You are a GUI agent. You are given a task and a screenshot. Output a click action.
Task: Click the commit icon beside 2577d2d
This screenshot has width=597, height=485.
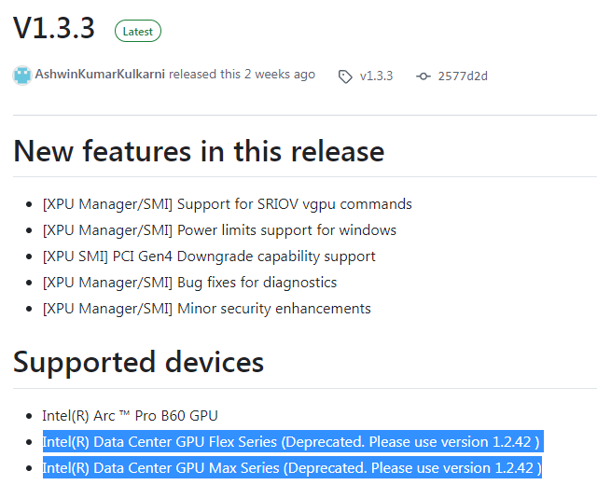point(423,76)
